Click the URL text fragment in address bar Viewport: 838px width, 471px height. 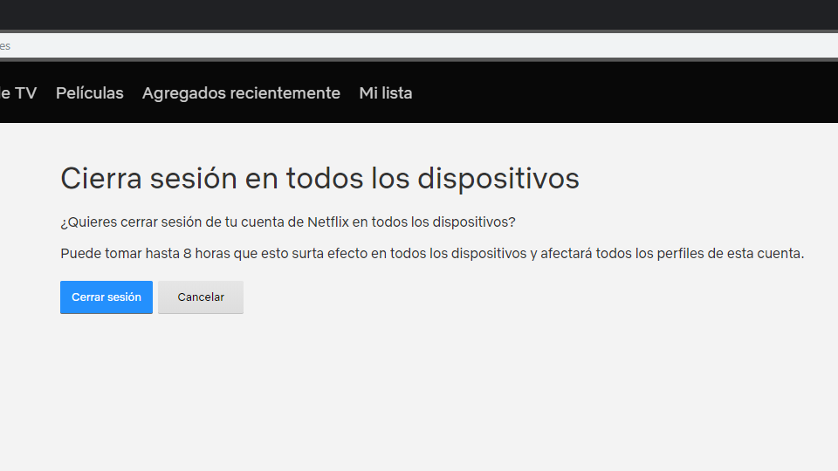[5, 45]
